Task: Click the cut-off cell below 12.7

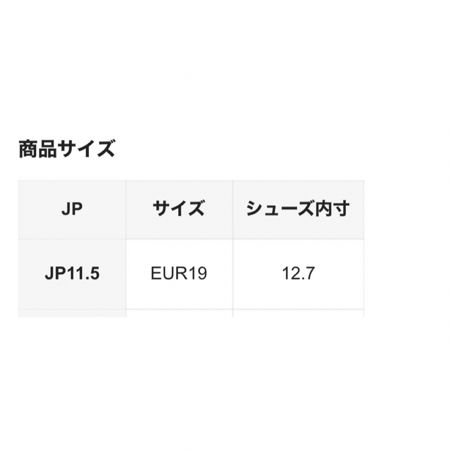Action: pyautogui.click(x=298, y=313)
